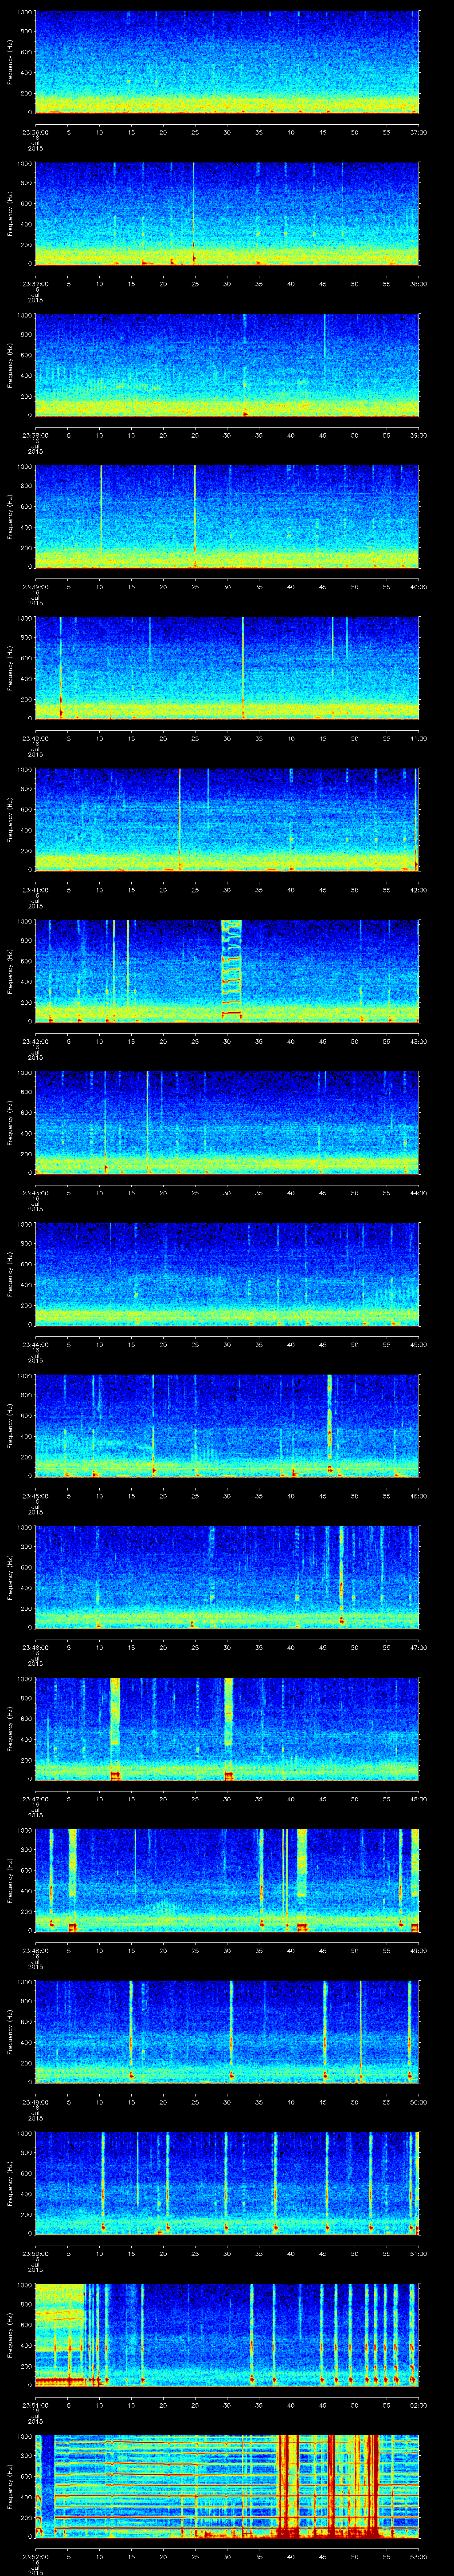The image size is (454, 2576).
Task: Click the 23:48:00 start time label
Action: pyautogui.click(x=35, y=1950)
